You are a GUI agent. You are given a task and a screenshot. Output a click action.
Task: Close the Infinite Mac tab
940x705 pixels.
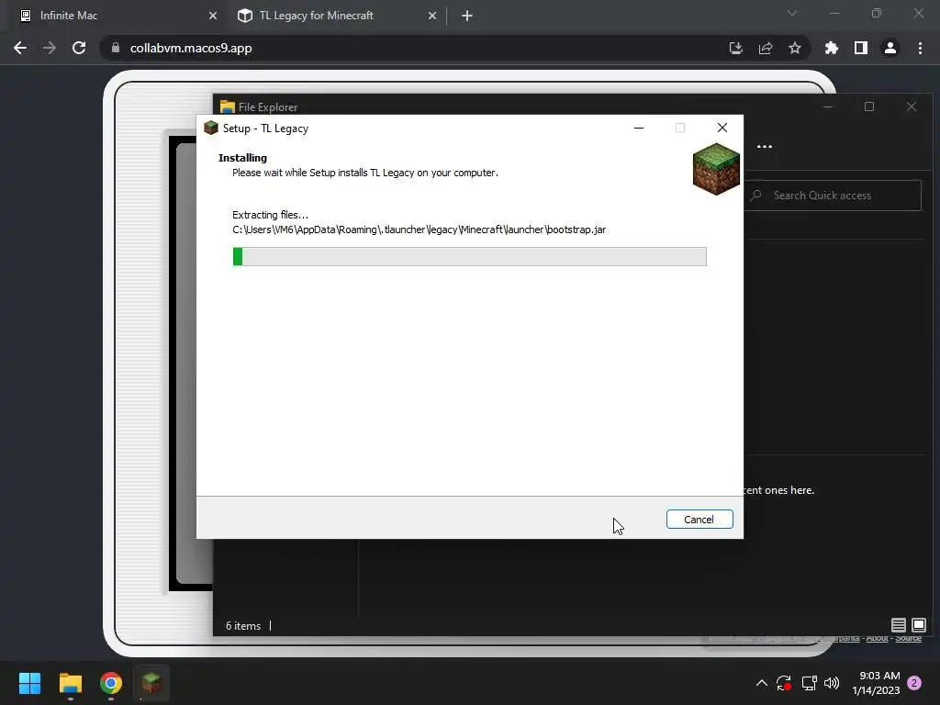point(213,17)
